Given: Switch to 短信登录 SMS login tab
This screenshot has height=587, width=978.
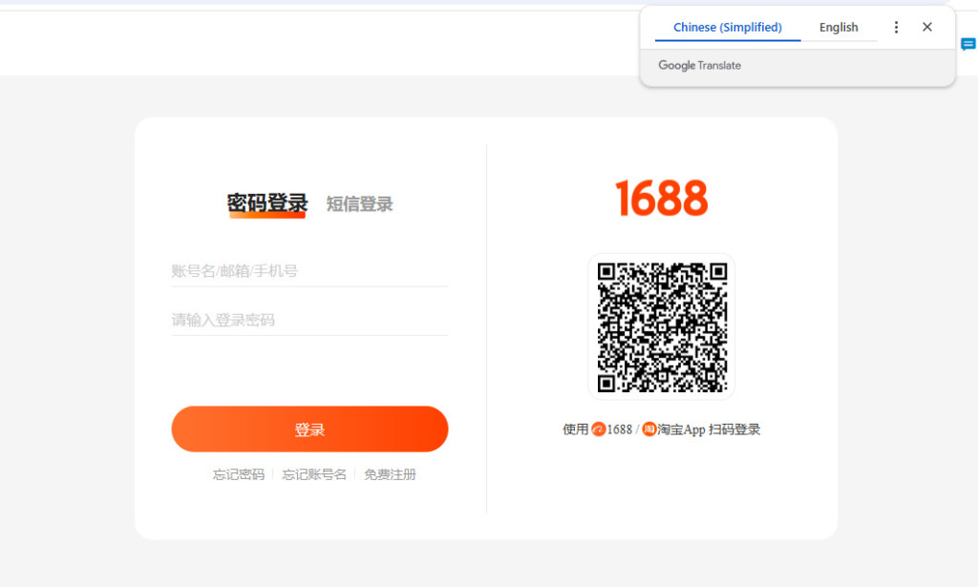Looking at the screenshot, I should [358, 204].
